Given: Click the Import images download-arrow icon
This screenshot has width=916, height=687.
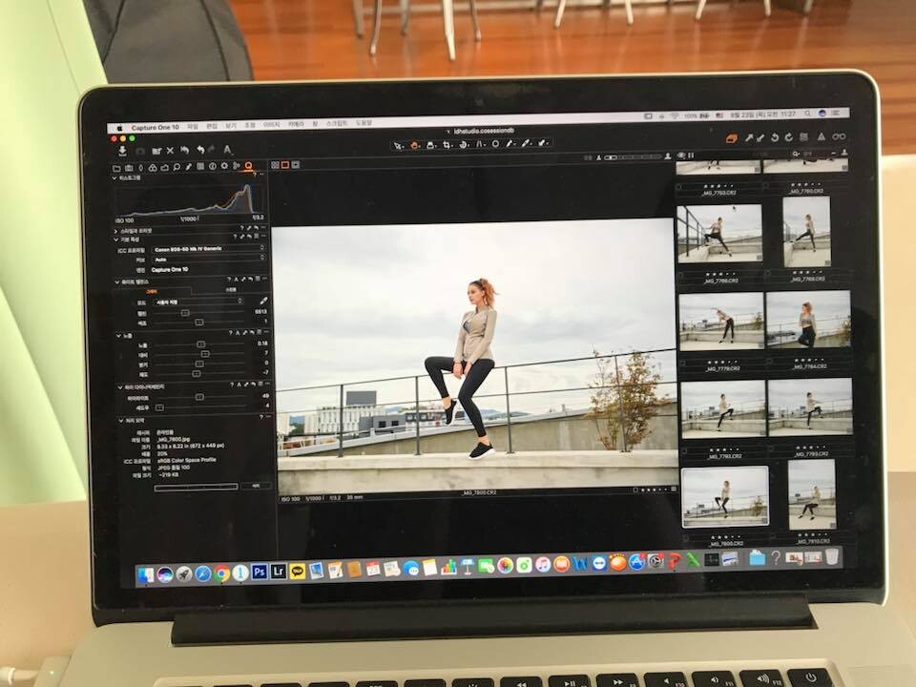Looking at the screenshot, I should click(x=122, y=151).
